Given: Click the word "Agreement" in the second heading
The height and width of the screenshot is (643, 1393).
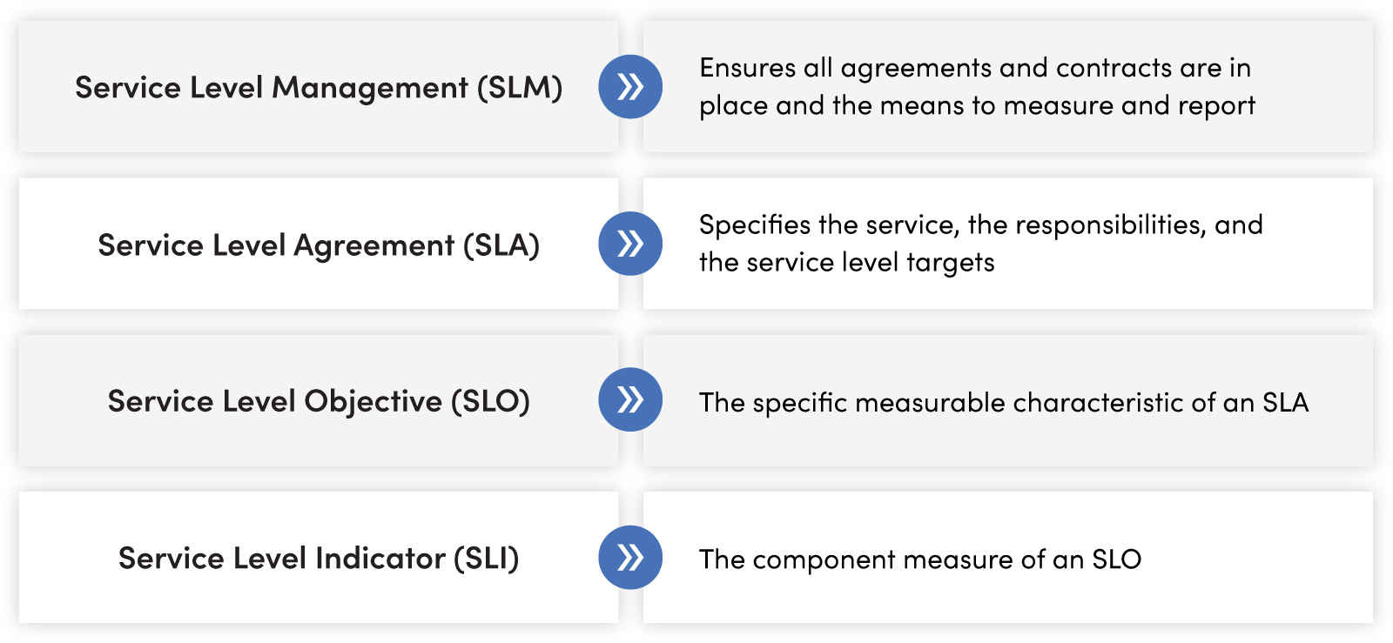Looking at the screenshot, I should click(x=373, y=245).
